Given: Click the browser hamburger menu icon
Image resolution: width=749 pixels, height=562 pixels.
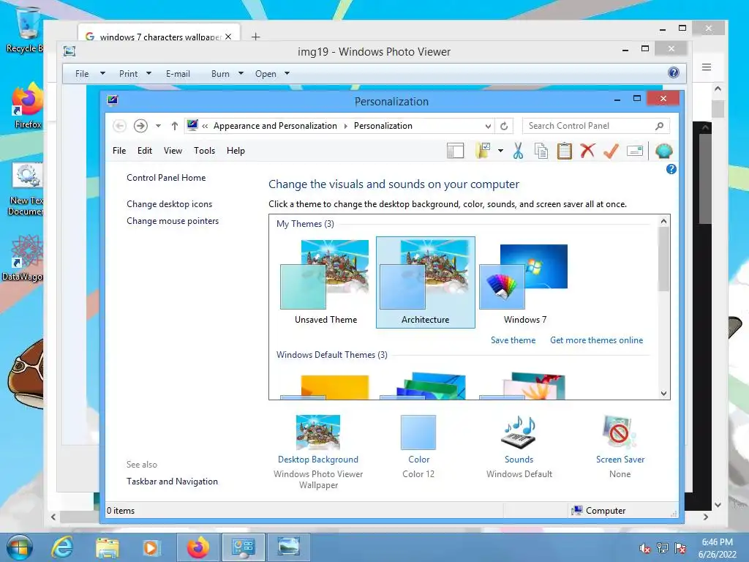Looking at the screenshot, I should pos(707,67).
